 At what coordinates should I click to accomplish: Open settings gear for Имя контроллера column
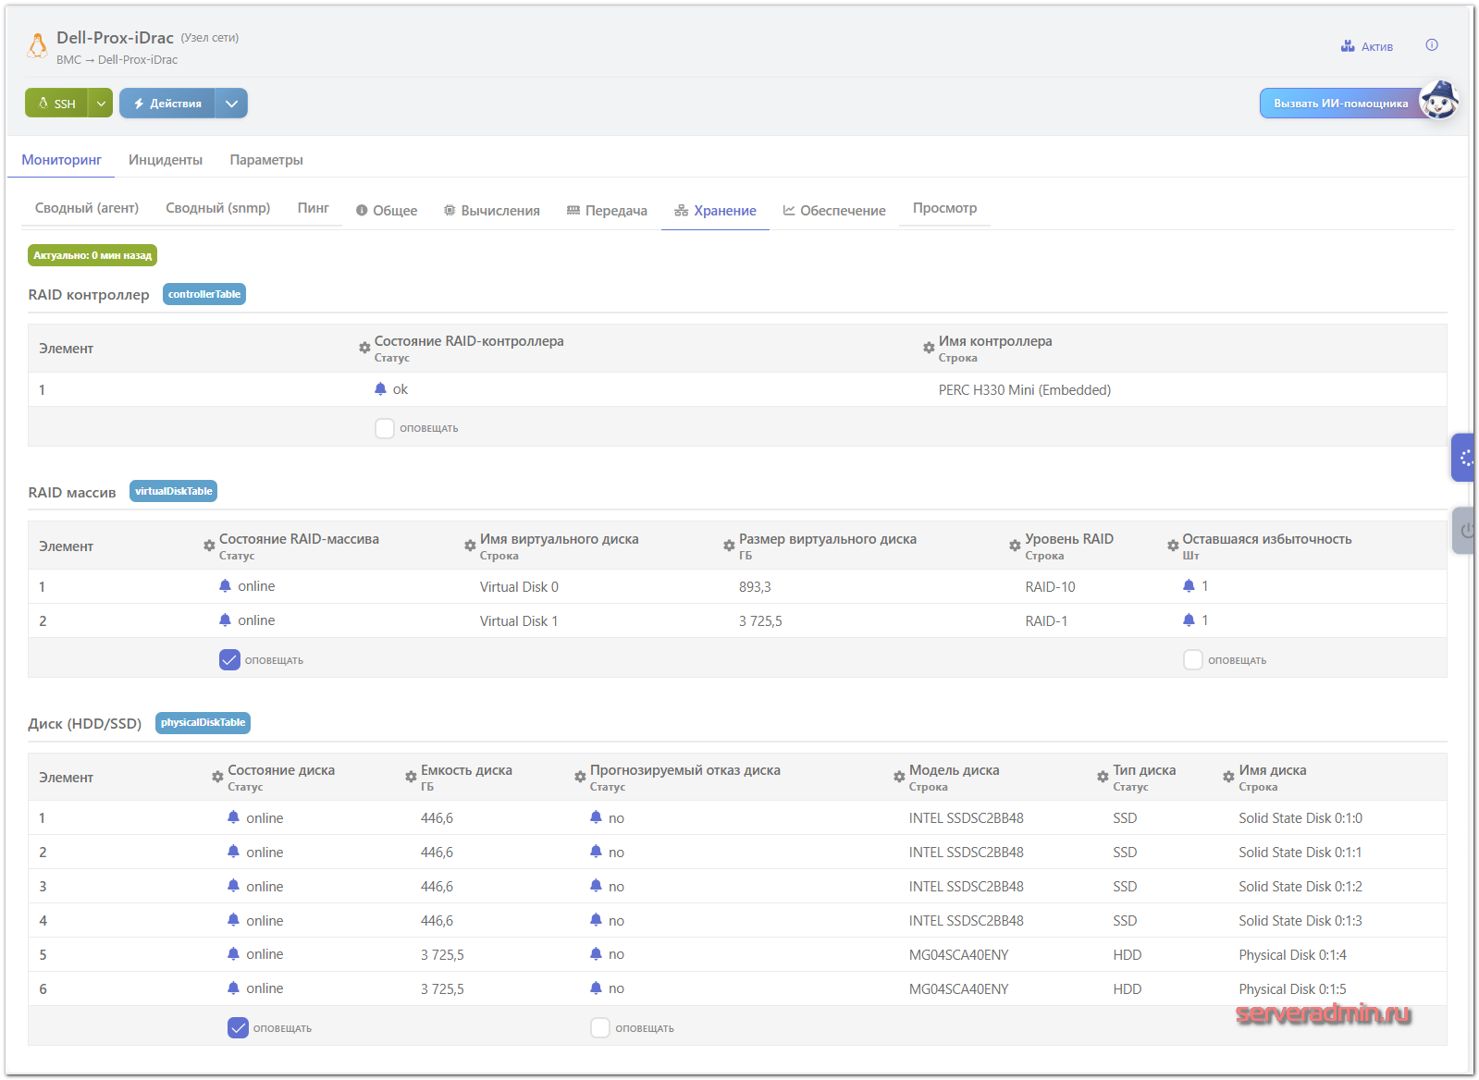929,348
